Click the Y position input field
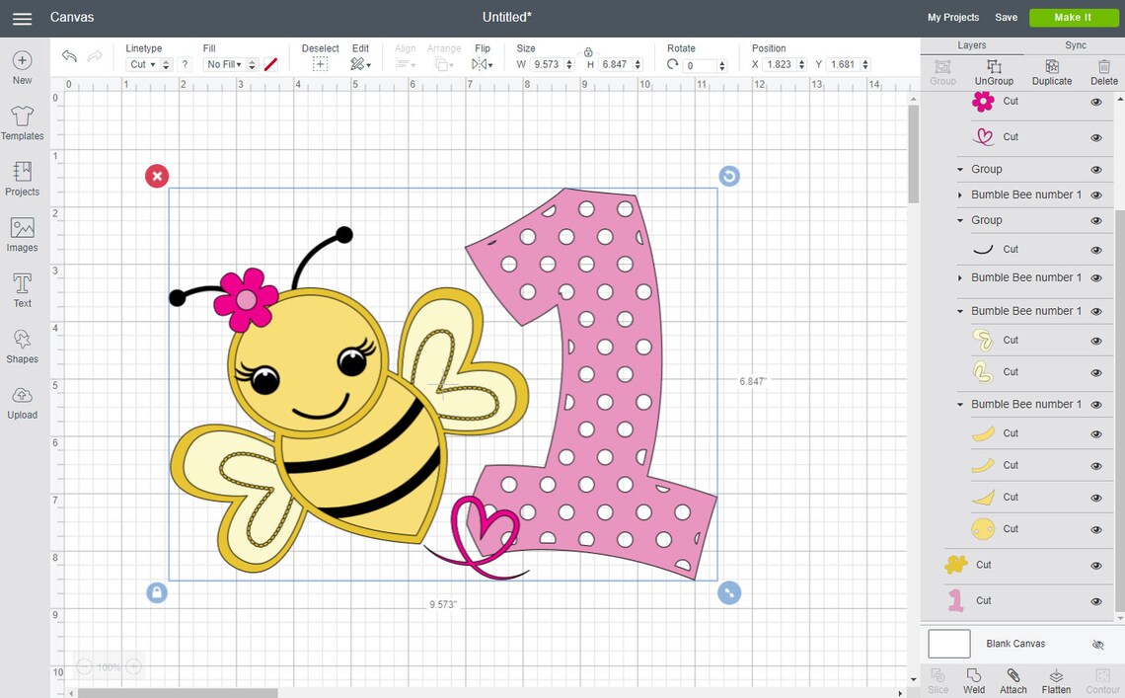 tap(843, 64)
